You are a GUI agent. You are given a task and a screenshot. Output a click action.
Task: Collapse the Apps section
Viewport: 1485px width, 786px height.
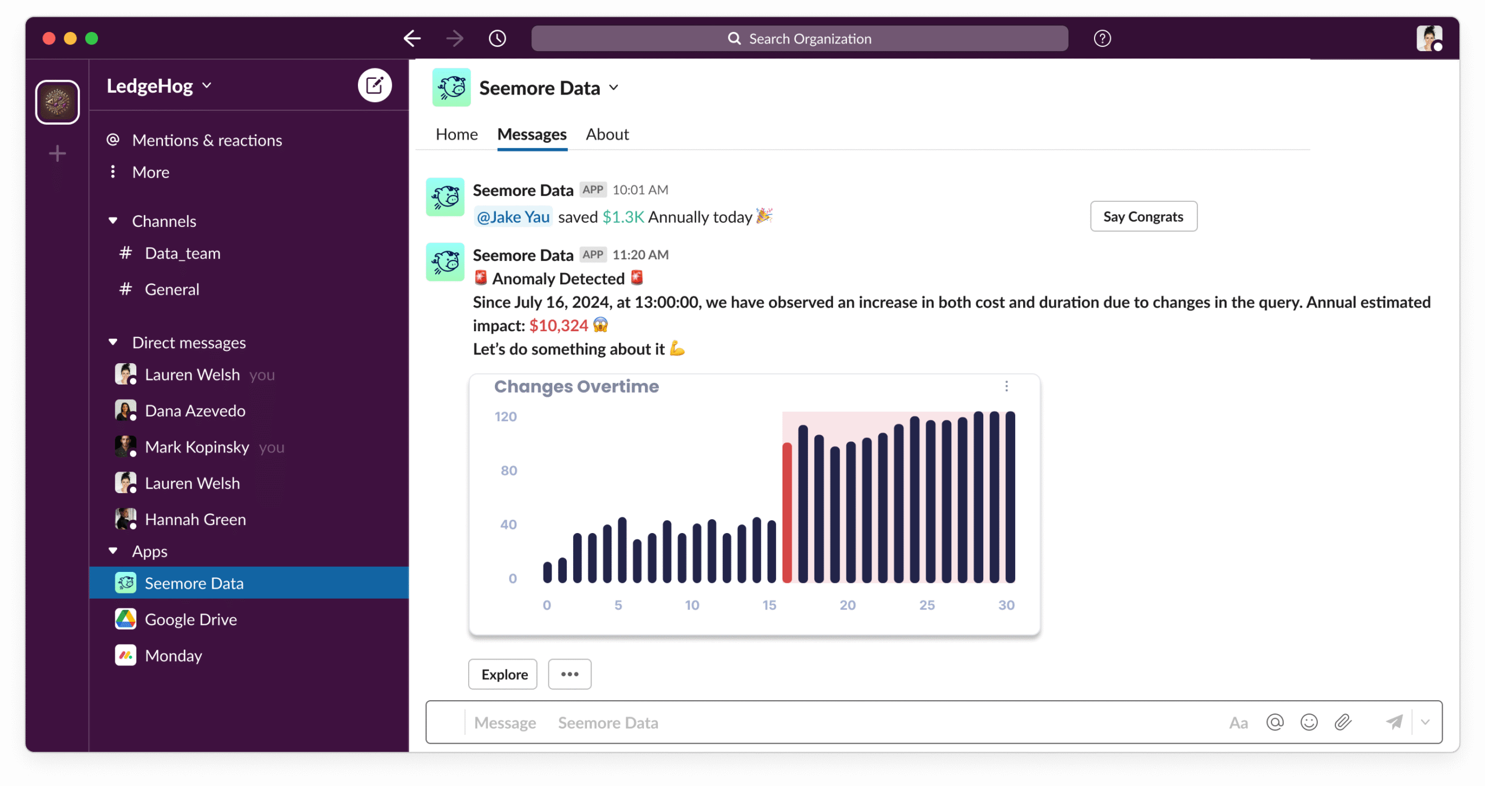[x=113, y=551]
